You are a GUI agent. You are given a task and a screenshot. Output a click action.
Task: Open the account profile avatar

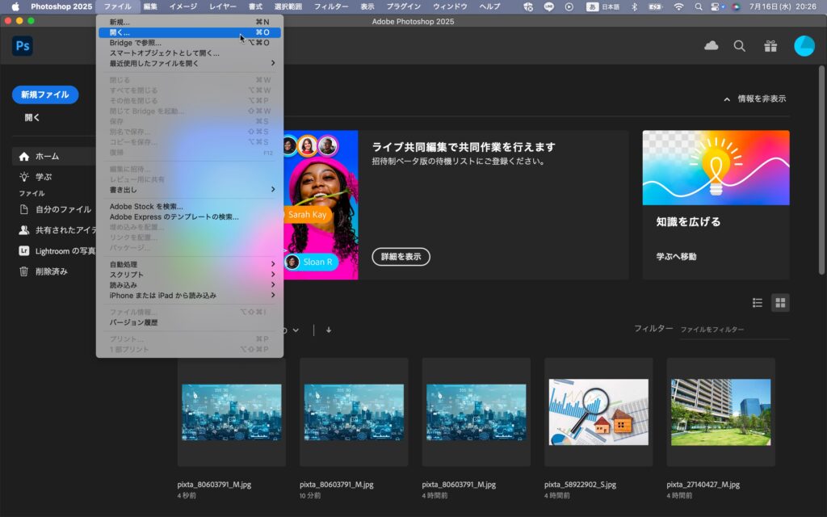pos(804,46)
